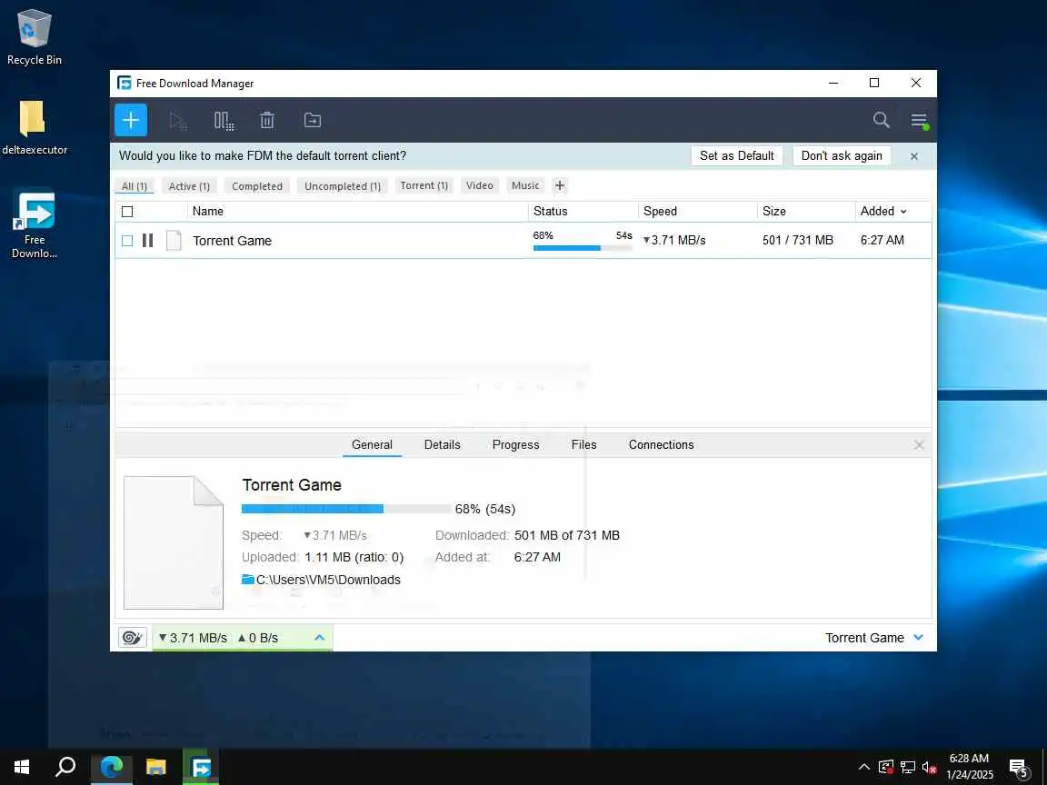The height and width of the screenshot is (785, 1047).
Task: Click the 501 MB of 731 MB downloaded value
Action: pos(567,535)
